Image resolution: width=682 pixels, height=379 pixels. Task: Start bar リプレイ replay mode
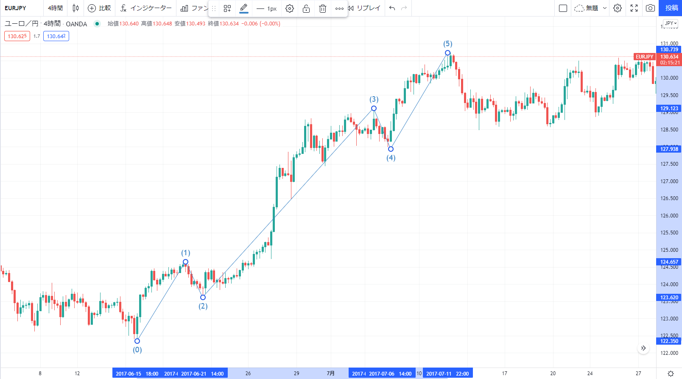point(364,8)
